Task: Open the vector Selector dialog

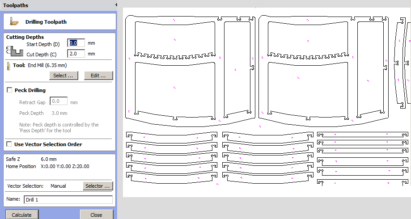Action: (x=98, y=186)
